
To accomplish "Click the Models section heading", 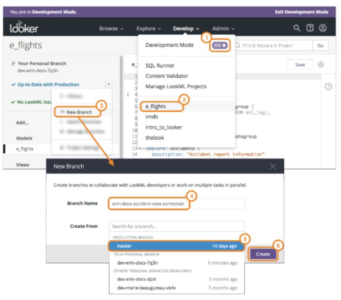I will 24,138.
